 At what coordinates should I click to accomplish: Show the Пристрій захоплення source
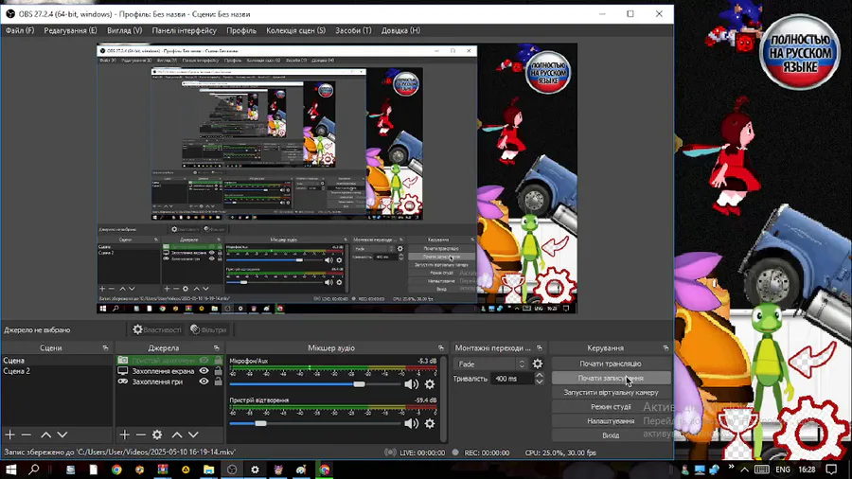coord(204,360)
